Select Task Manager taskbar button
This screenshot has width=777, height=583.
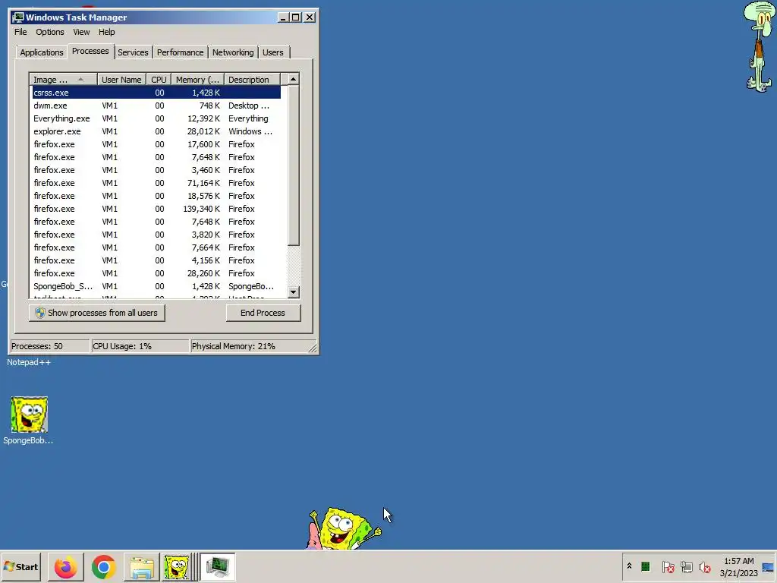pyautogui.click(x=218, y=567)
